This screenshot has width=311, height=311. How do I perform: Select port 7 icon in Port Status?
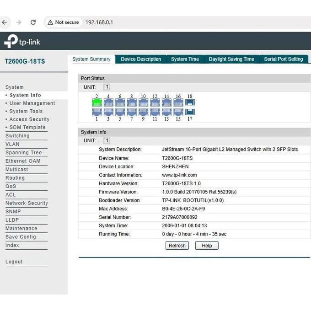(x=132, y=112)
